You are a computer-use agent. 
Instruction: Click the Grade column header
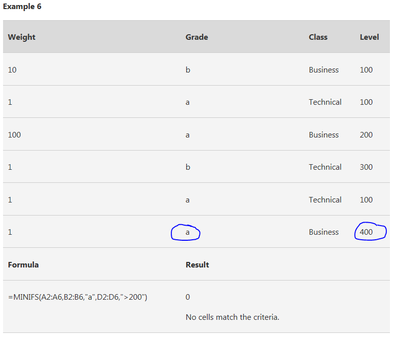pyautogui.click(x=196, y=37)
